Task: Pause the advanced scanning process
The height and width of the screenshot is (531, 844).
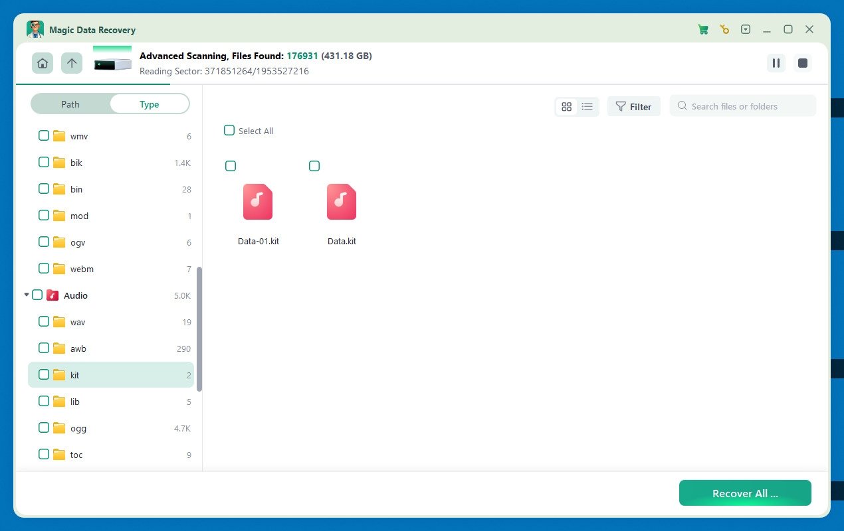Action: tap(776, 63)
